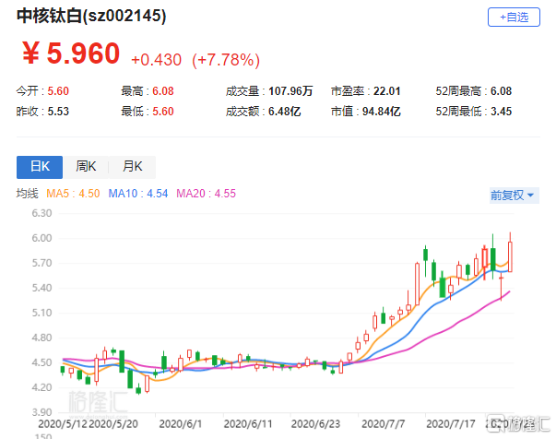Click the MA20 : 4.55 indicator label

pyautogui.click(x=206, y=194)
